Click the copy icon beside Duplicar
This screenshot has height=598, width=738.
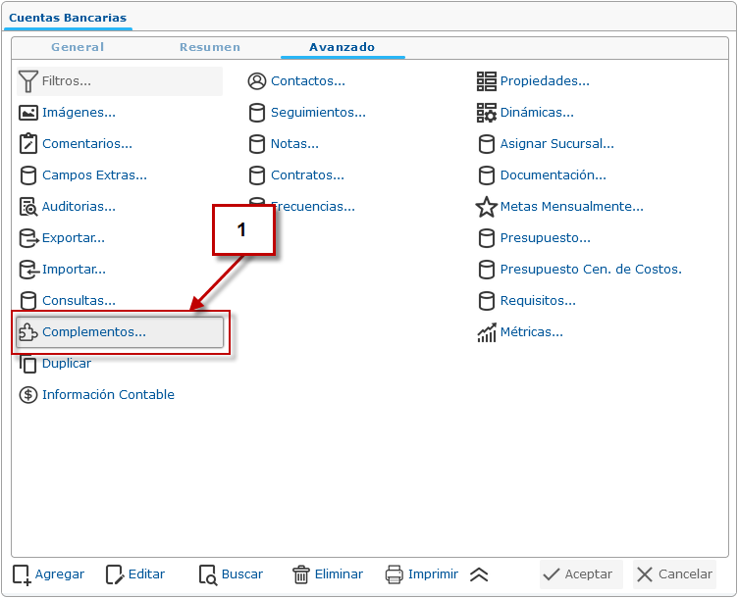tap(28, 364)
